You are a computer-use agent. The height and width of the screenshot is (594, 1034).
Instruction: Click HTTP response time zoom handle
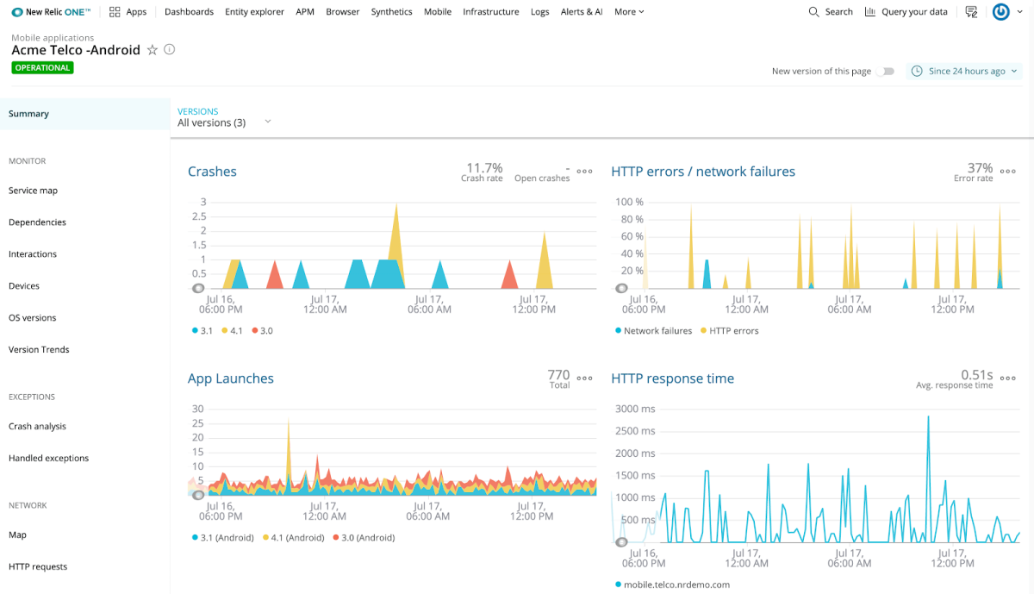coord(621,541)
